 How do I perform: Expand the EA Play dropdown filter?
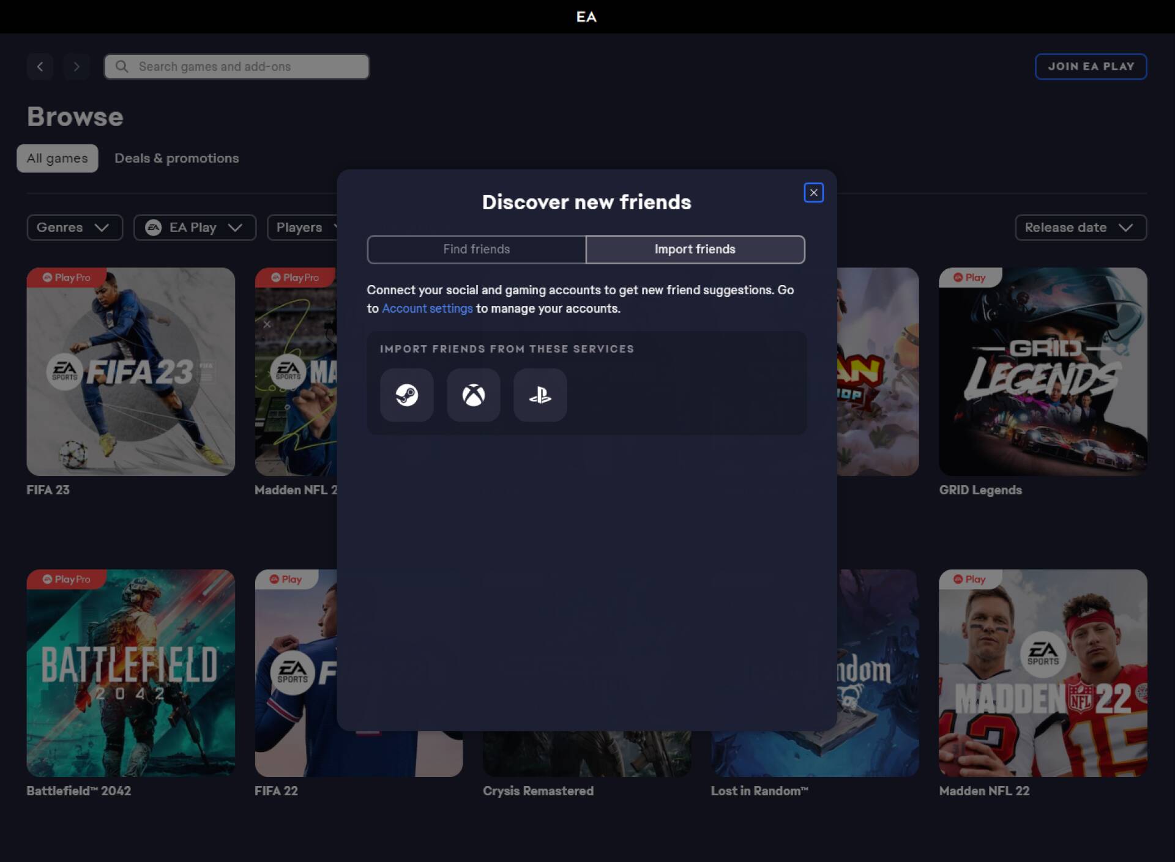(195, 227)
